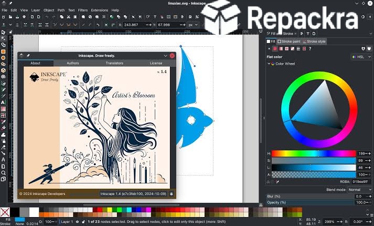Open the Layer 1 selector dropdown

[x=67, y=222]
